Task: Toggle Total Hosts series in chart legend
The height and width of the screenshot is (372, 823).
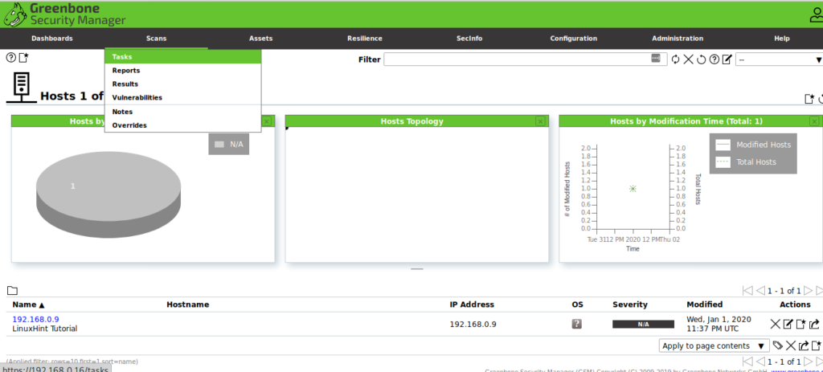Action: pos(747,162)
